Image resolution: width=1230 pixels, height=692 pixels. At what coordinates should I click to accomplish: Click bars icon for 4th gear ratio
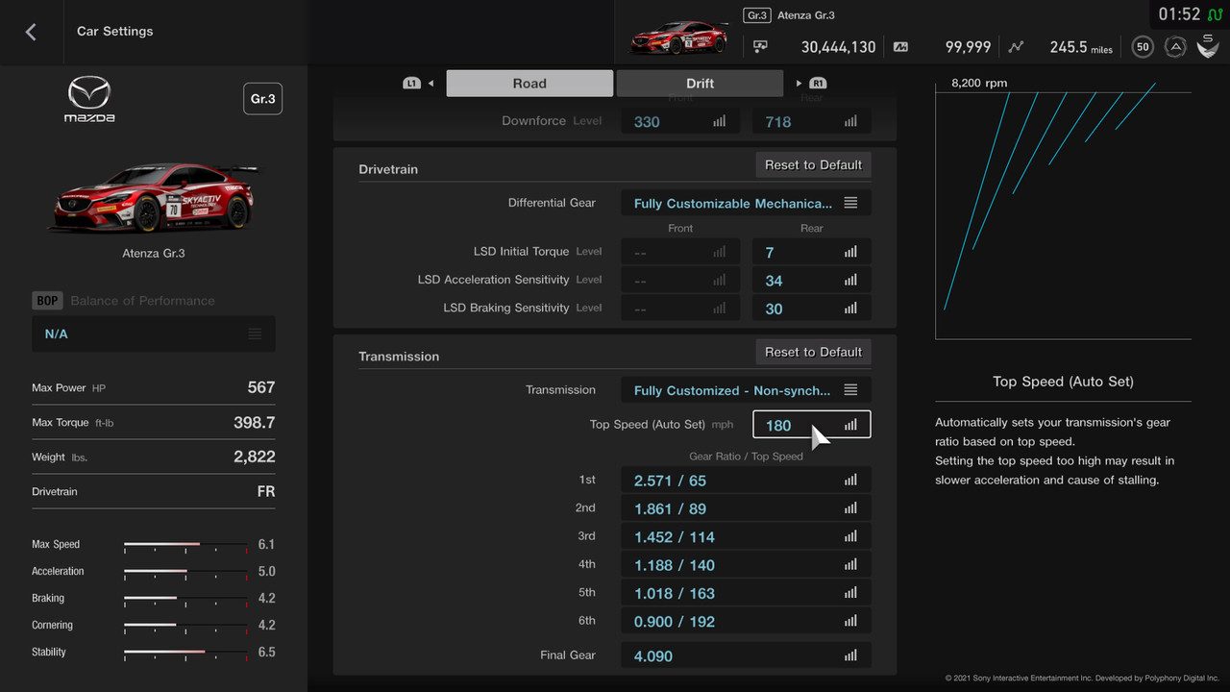pyautogui.click(x=850, y=565)
